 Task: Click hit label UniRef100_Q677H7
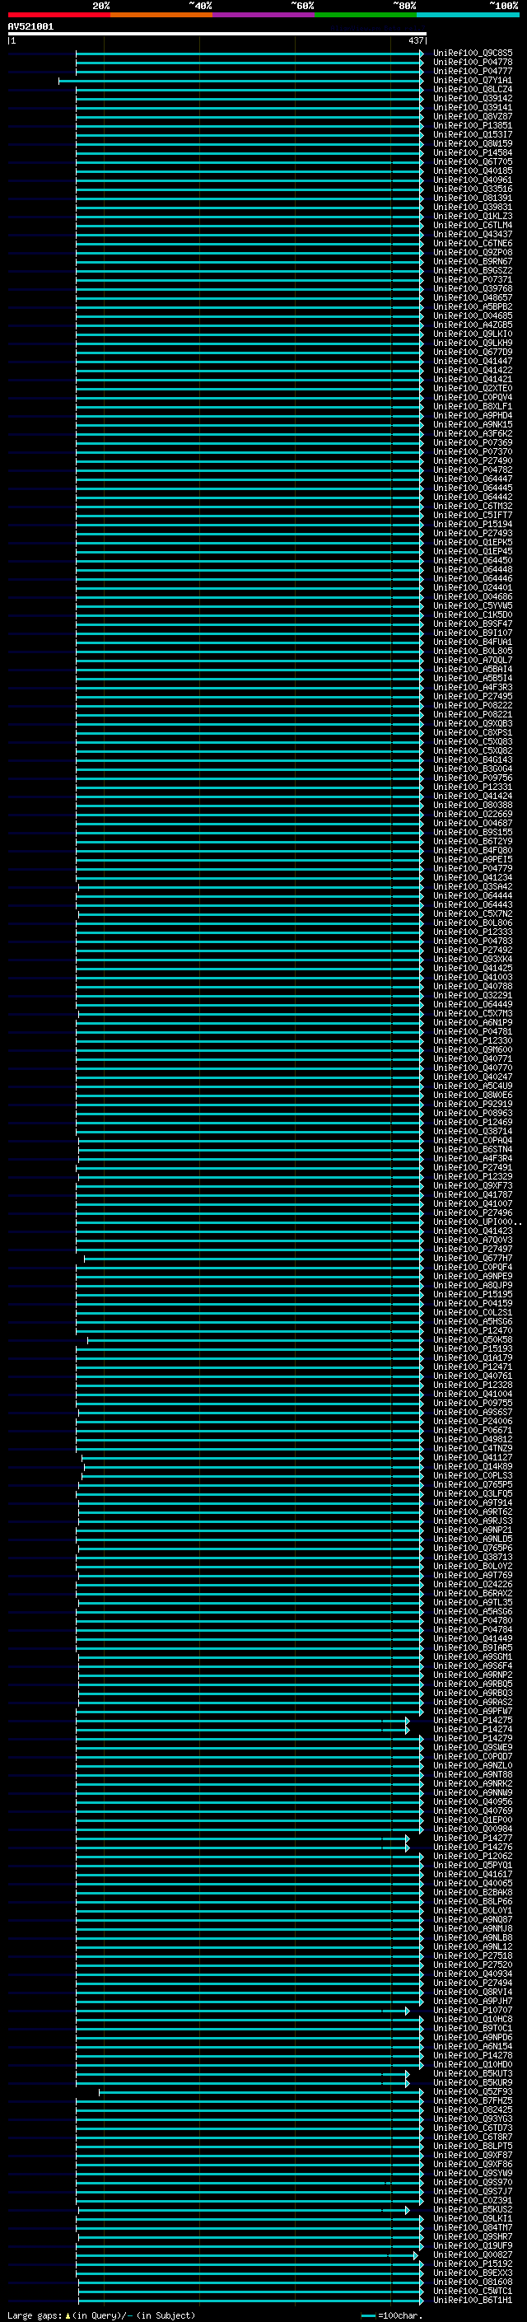point(473,1258)
